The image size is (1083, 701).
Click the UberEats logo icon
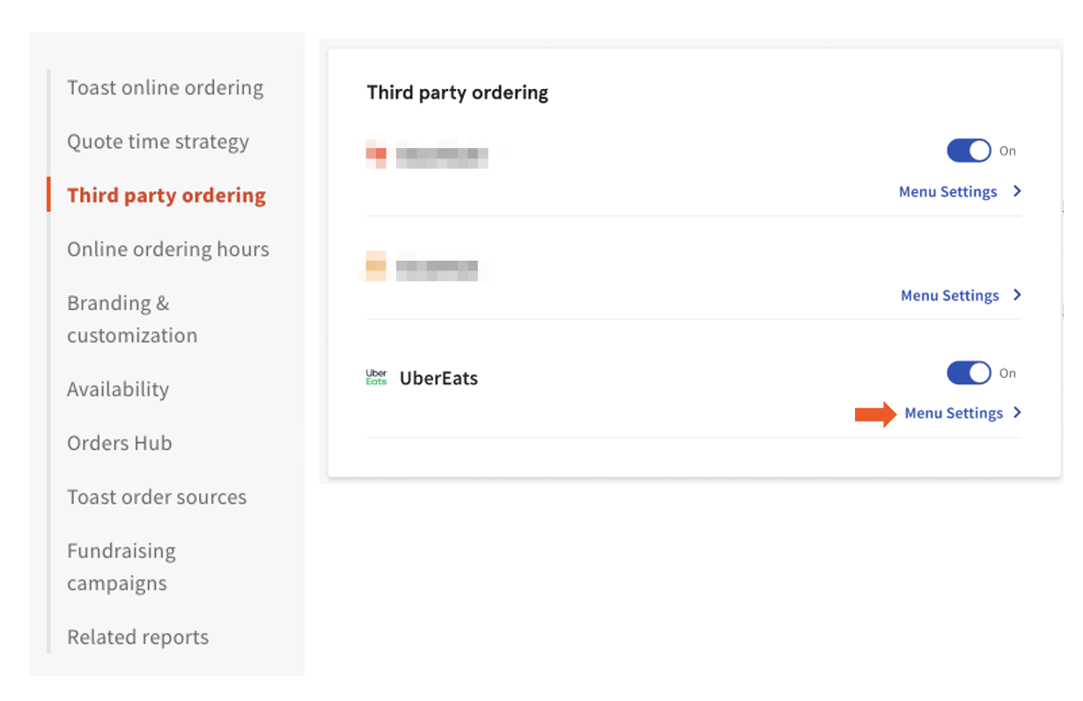(376, 377)
